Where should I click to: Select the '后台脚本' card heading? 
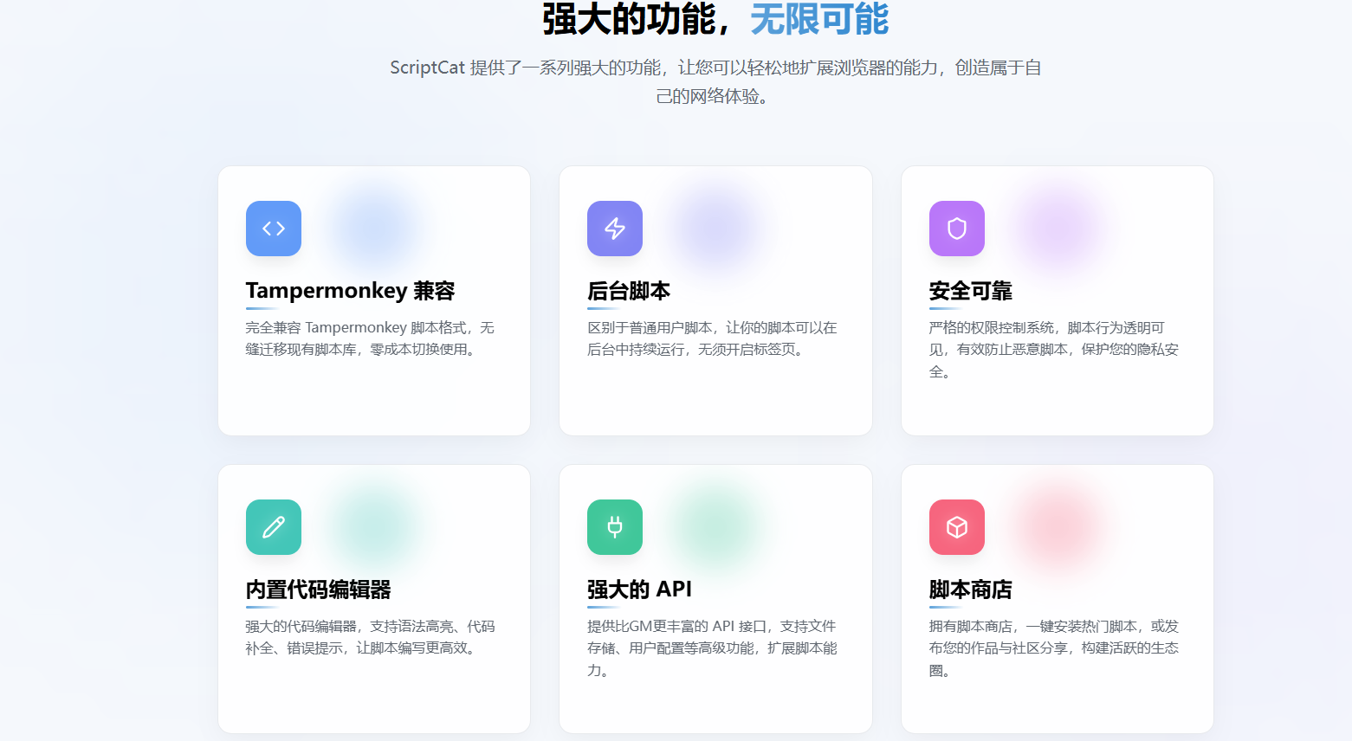pos(629,291)
